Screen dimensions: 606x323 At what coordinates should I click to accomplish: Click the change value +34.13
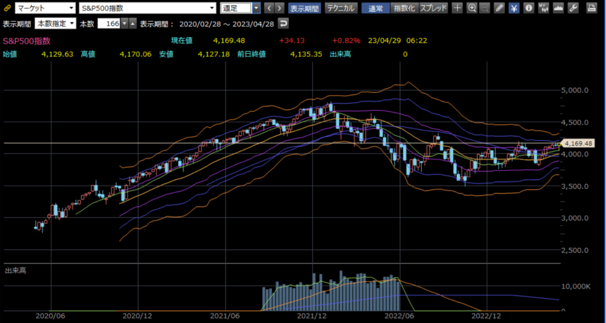[x=292, y=41]
